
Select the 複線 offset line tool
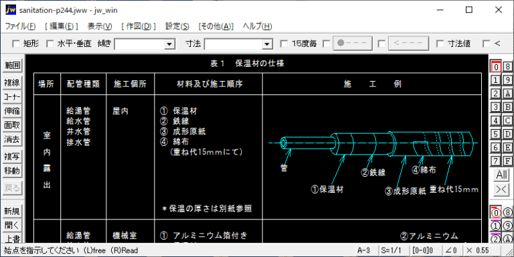(12, 83)
